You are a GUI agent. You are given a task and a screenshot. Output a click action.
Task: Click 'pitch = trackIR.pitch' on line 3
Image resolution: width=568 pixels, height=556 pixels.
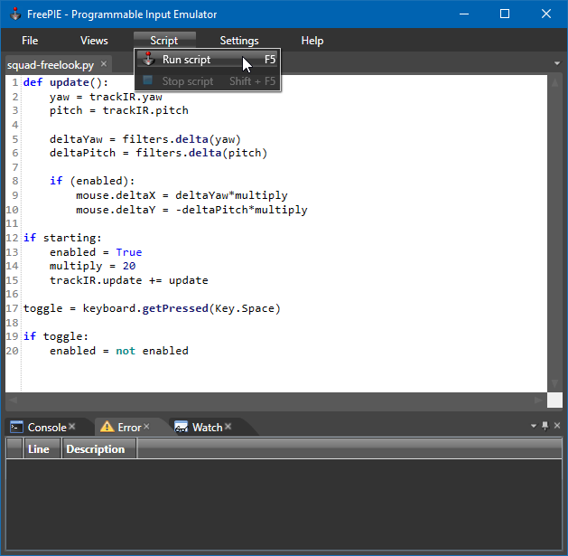point(119,110)
